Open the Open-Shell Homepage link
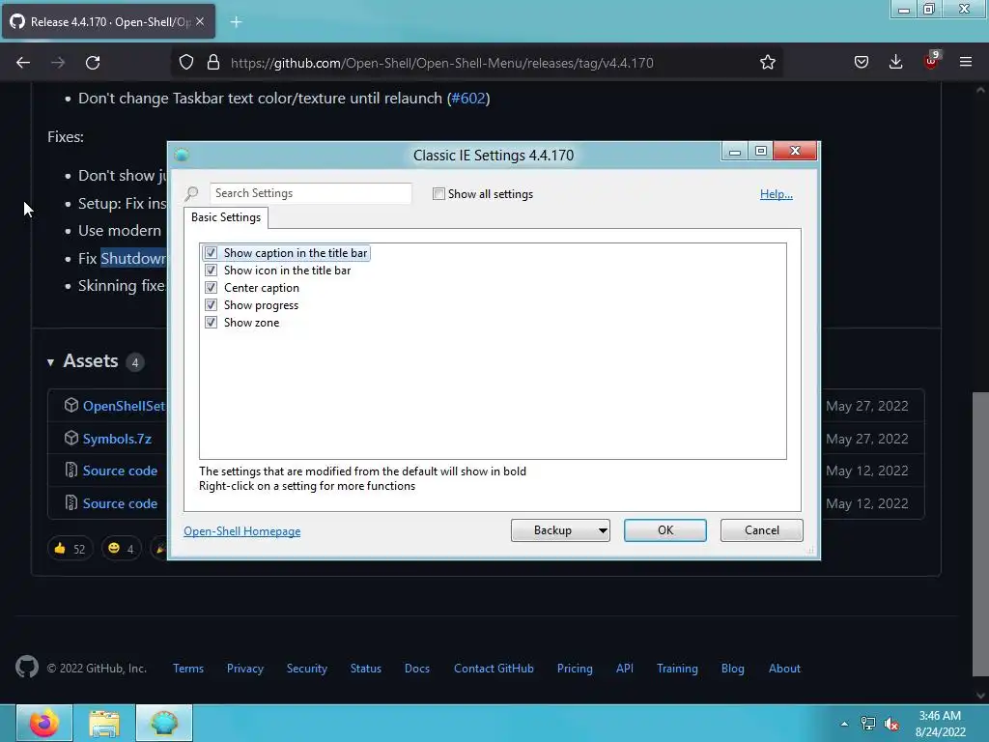The height and width of the screenshot is (742, 989). click(241, 531)
